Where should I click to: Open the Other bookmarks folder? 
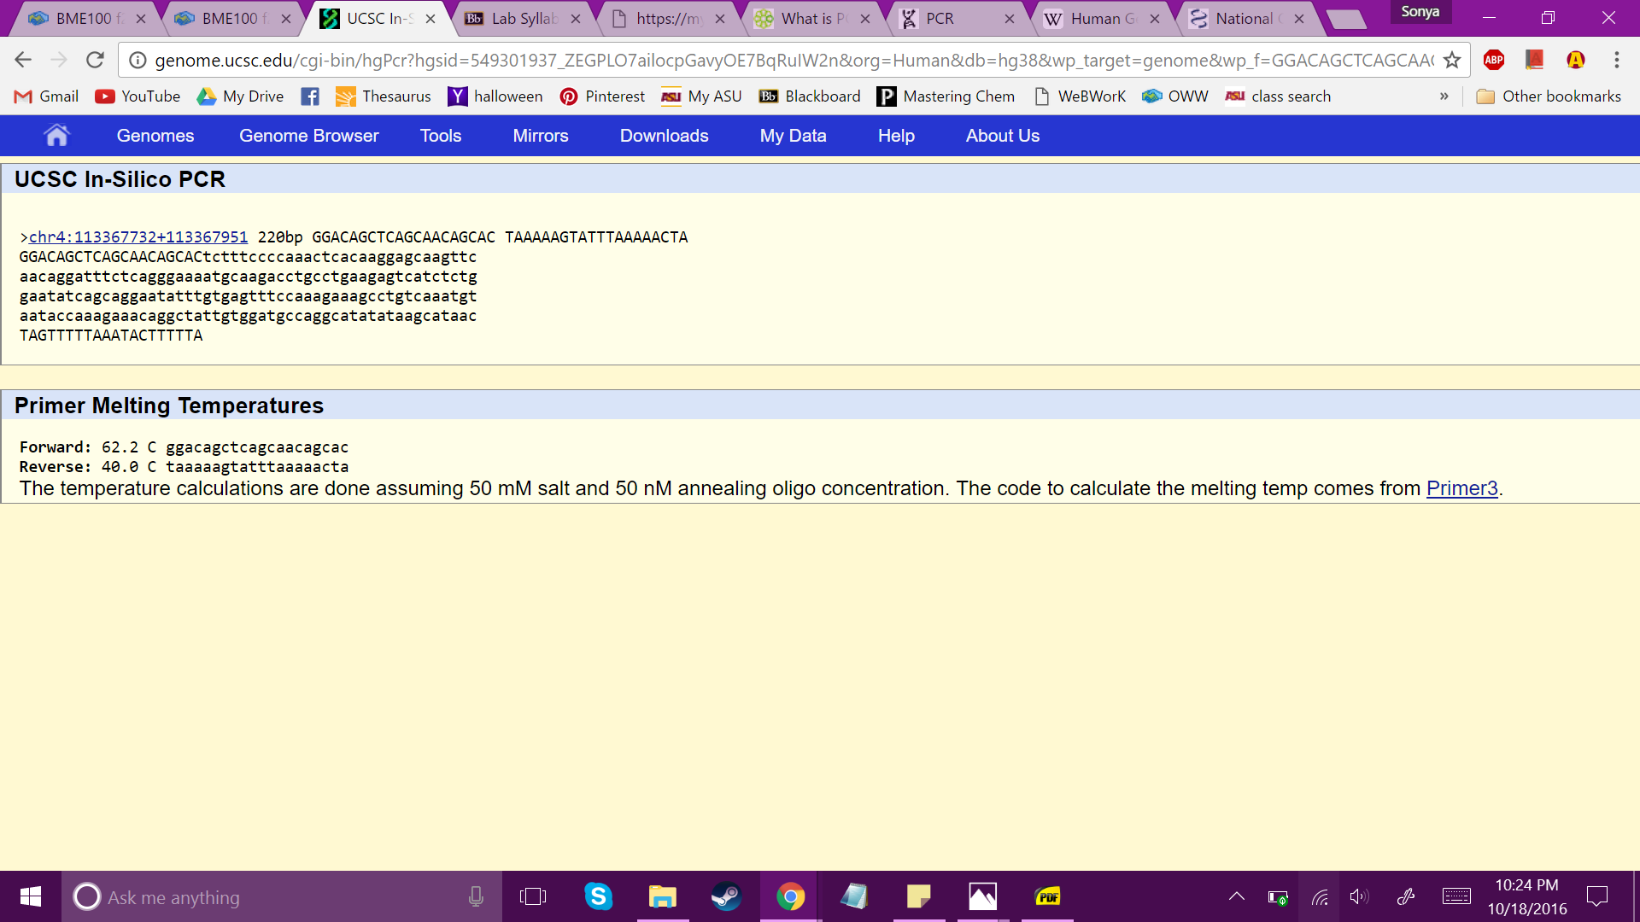point(1549,96)
